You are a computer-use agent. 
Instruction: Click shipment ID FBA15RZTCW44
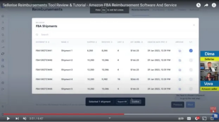coord(44,79)
